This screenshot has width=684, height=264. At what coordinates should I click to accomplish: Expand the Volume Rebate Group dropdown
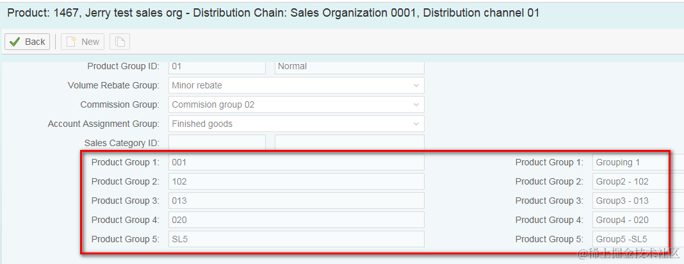(416, 85)
